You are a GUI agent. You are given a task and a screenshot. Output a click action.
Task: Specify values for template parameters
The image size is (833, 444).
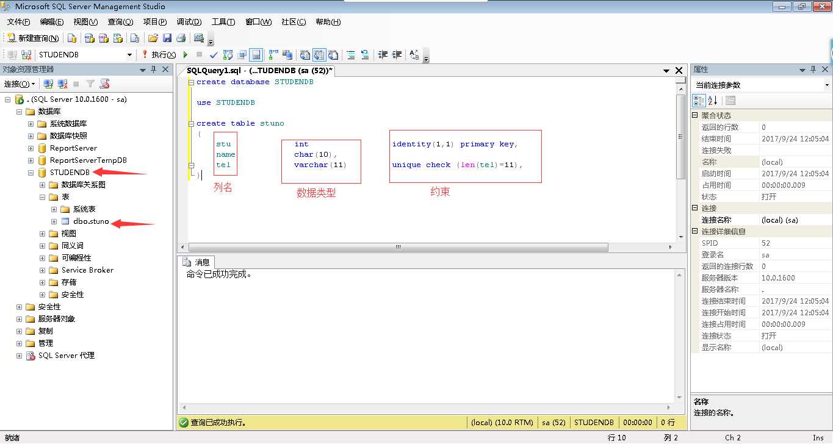coord(414,55)
